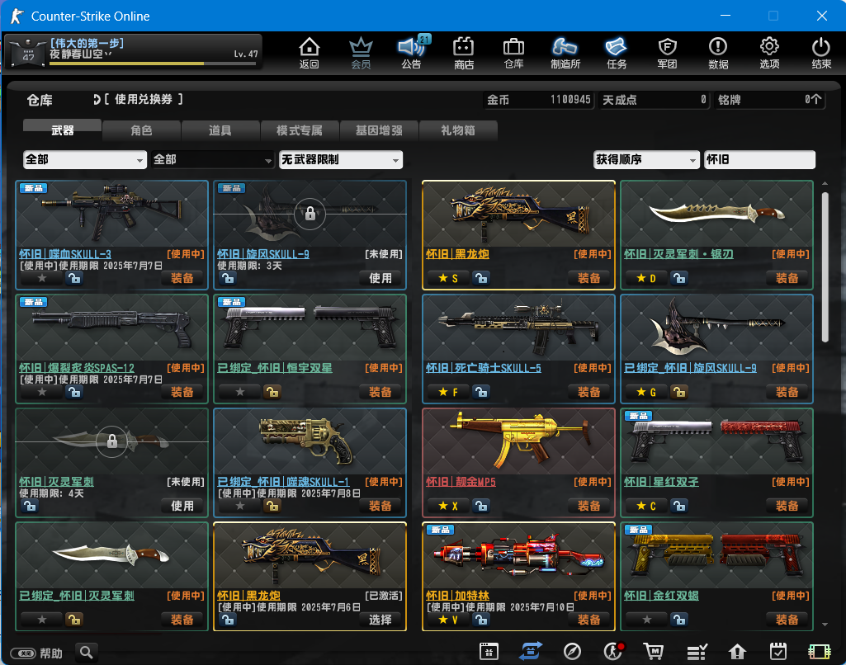The width and height of the screenshot is (846, 665).
Task: Toggle the lock icon on 加特林
Action: click(x=480, y=620)
